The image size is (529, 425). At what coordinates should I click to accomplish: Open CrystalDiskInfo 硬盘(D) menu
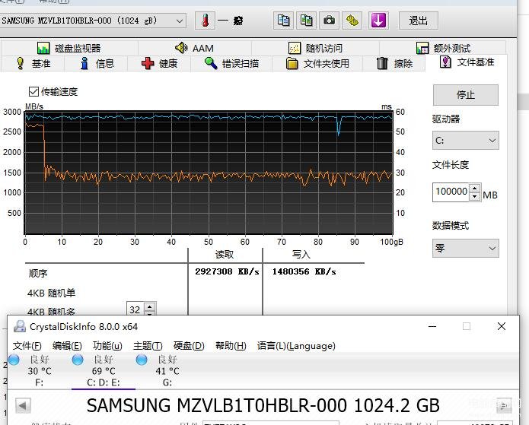pos(189,346)
